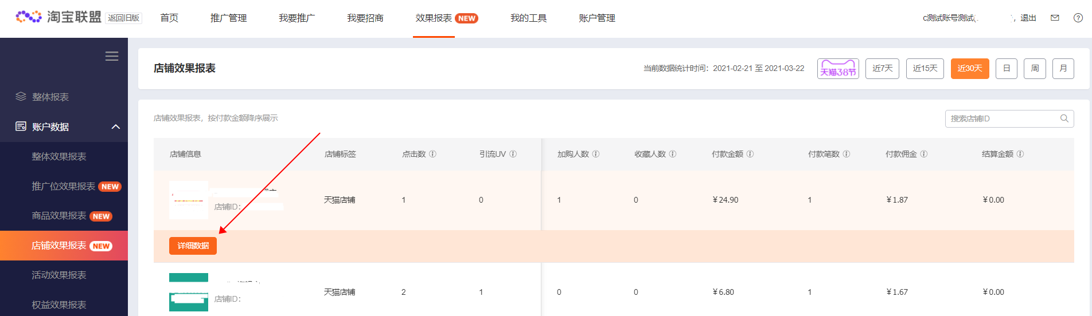
Task: Collapse the 账户数据 section chevron
Action: tap(116, 127)
